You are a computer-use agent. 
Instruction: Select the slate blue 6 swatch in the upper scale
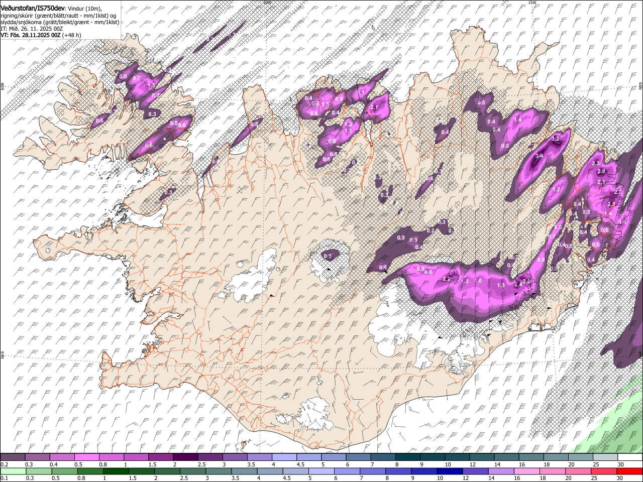coord(358,457)
